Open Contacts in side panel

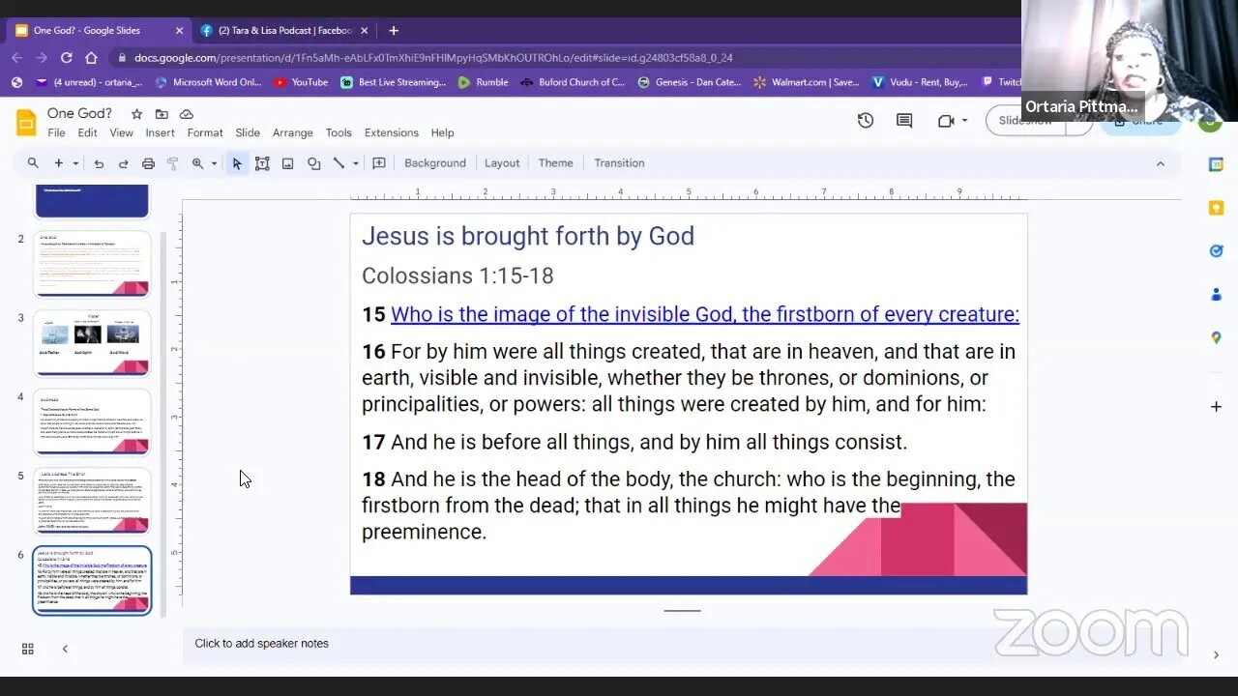click(x=1216, y=294)
